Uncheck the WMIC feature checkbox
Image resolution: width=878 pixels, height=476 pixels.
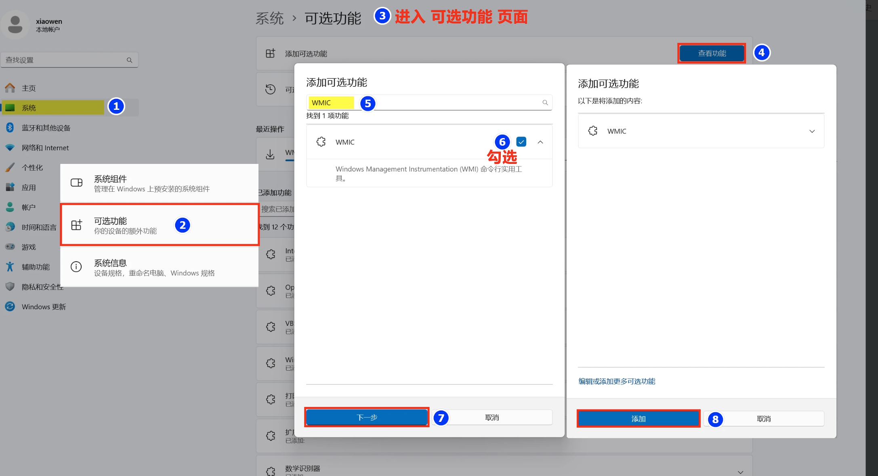(x=521, y=142)
